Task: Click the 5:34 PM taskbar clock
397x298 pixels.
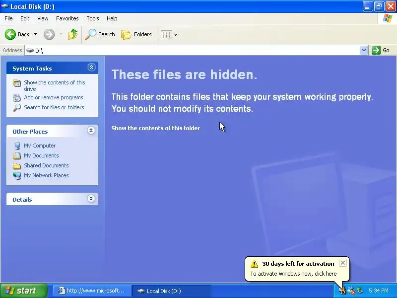Action: 379,291
